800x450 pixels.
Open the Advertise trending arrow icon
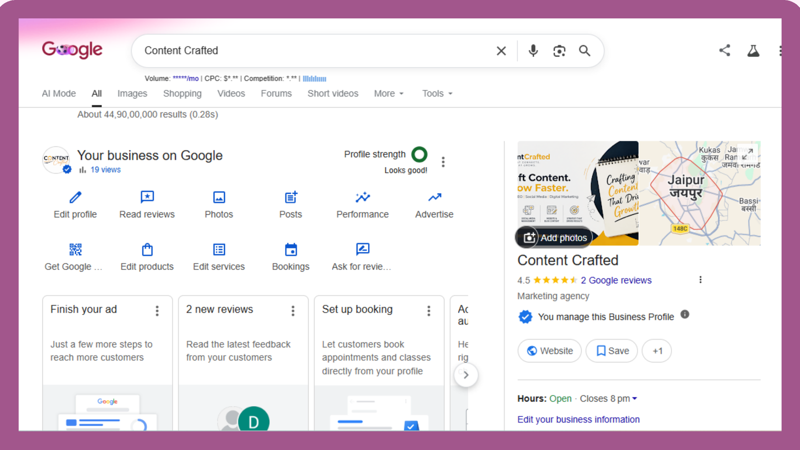tap(434, 197)
